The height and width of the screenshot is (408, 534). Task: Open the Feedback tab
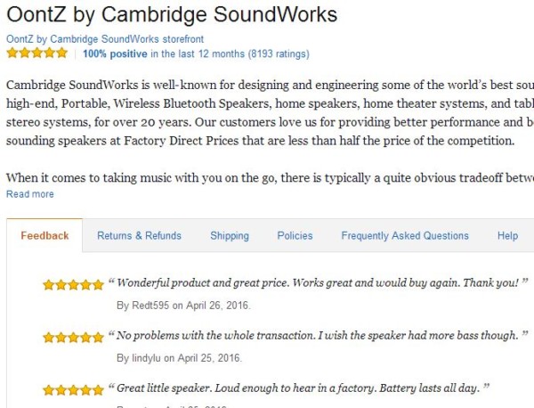tap(44, 236)
